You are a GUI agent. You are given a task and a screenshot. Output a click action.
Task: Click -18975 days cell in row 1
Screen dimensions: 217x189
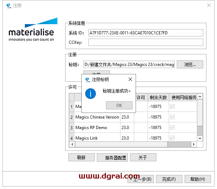(158, 107)
